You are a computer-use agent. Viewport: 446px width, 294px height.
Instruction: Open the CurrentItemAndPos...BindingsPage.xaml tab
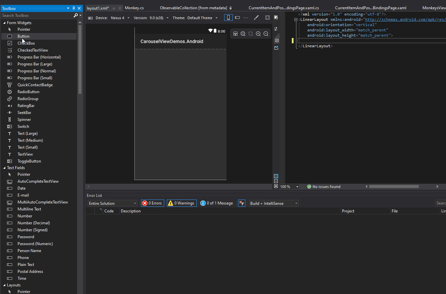click(x=371, y=8)
